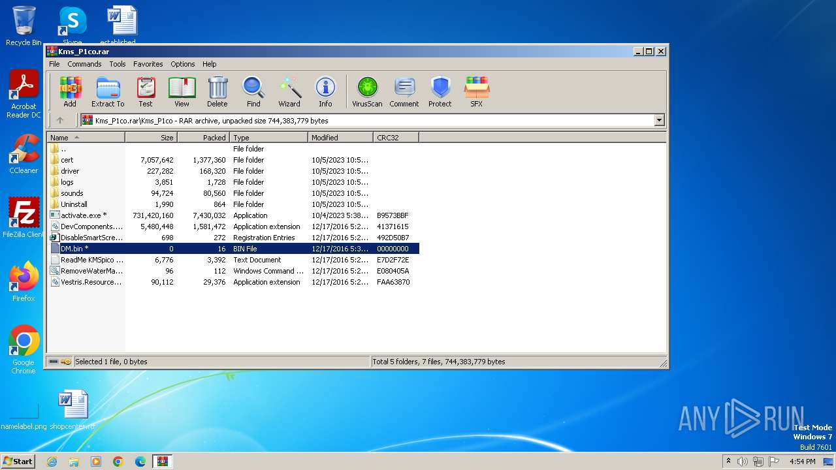
Task: Select the DM.bin file row
Action: (x=233, y=249)
